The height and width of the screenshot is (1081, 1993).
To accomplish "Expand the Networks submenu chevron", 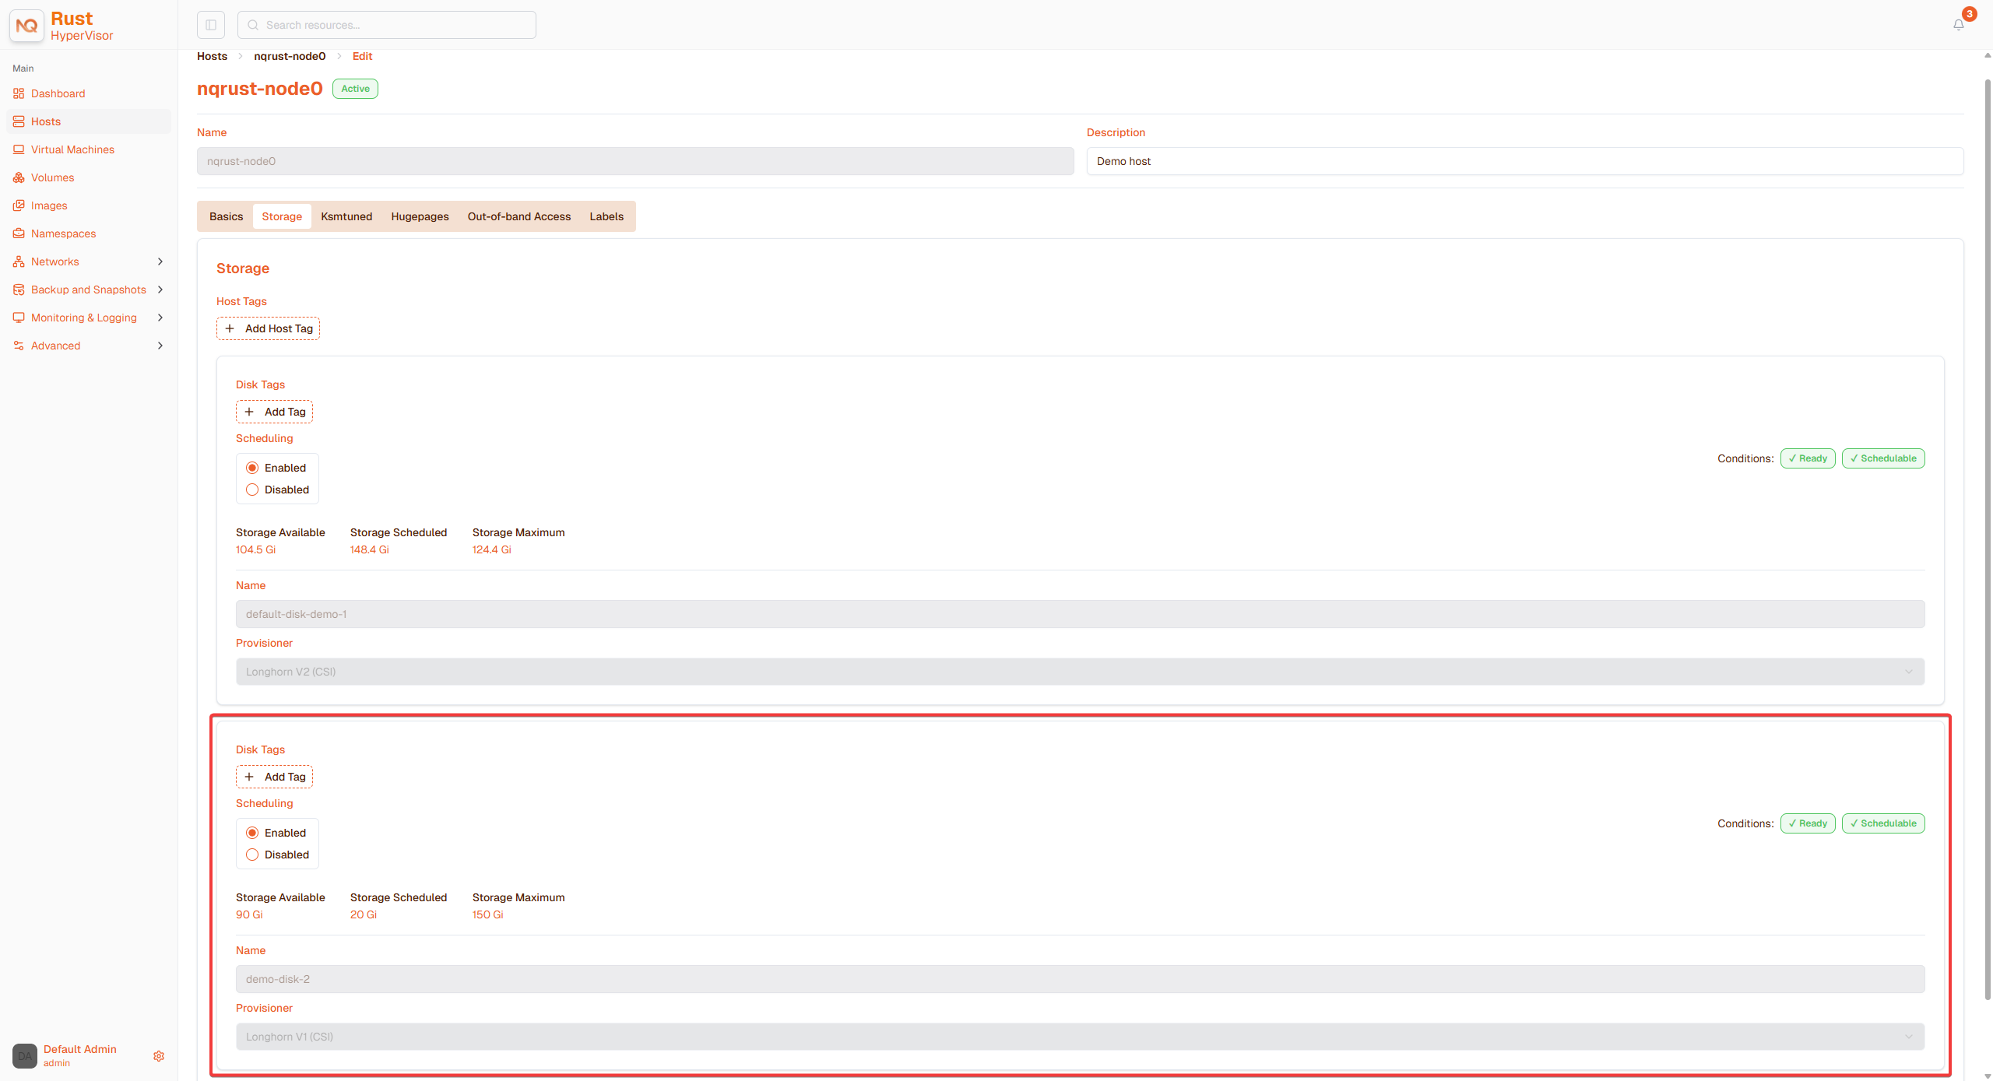I will 160,261.
